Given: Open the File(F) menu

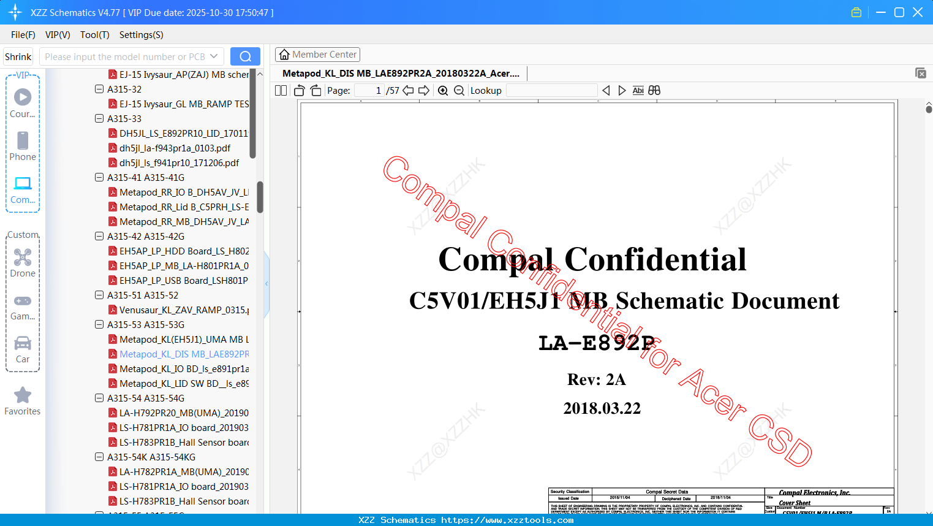Looking at the screenshot, I should click(x=23, y=35).
